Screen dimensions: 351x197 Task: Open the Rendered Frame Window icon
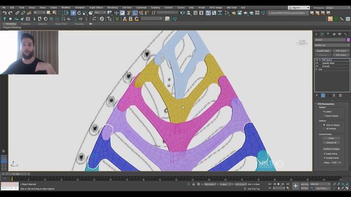240,13
